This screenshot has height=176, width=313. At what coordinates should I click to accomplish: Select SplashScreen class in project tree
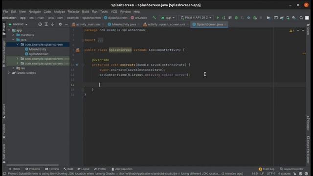[39, 54]
